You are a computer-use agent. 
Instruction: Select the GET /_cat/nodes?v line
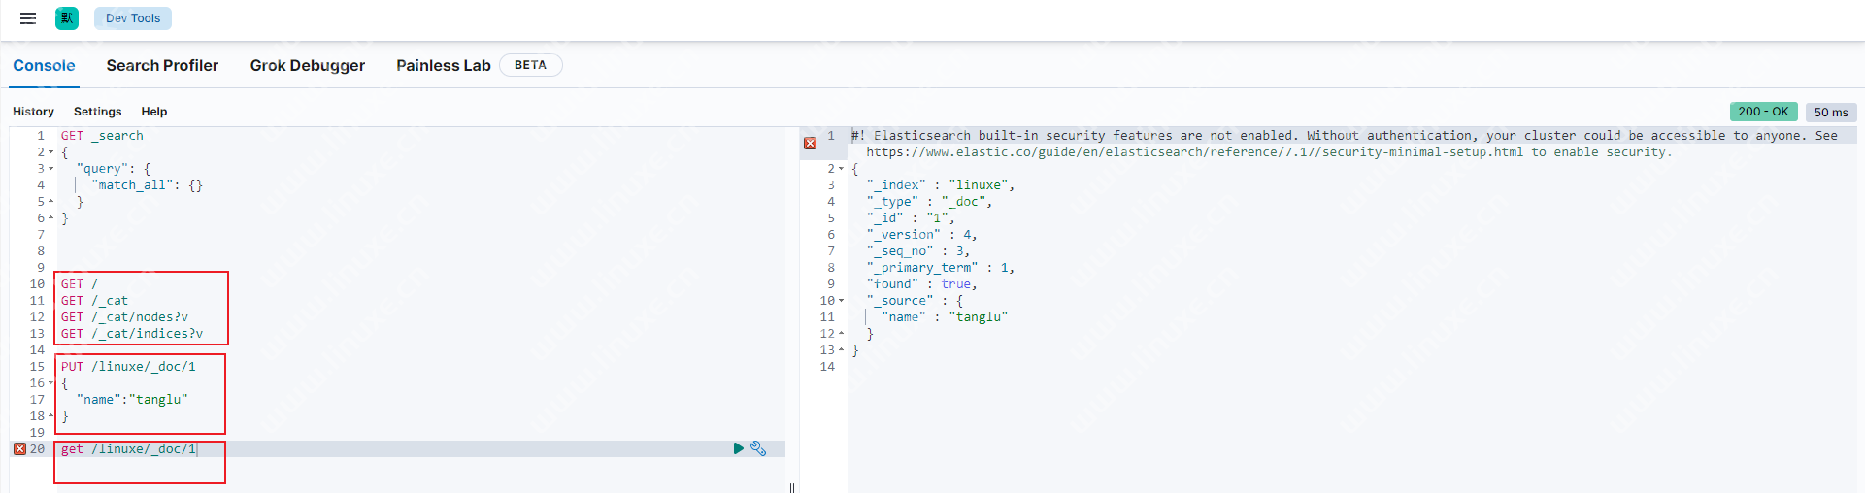click(x=124, y=317)
